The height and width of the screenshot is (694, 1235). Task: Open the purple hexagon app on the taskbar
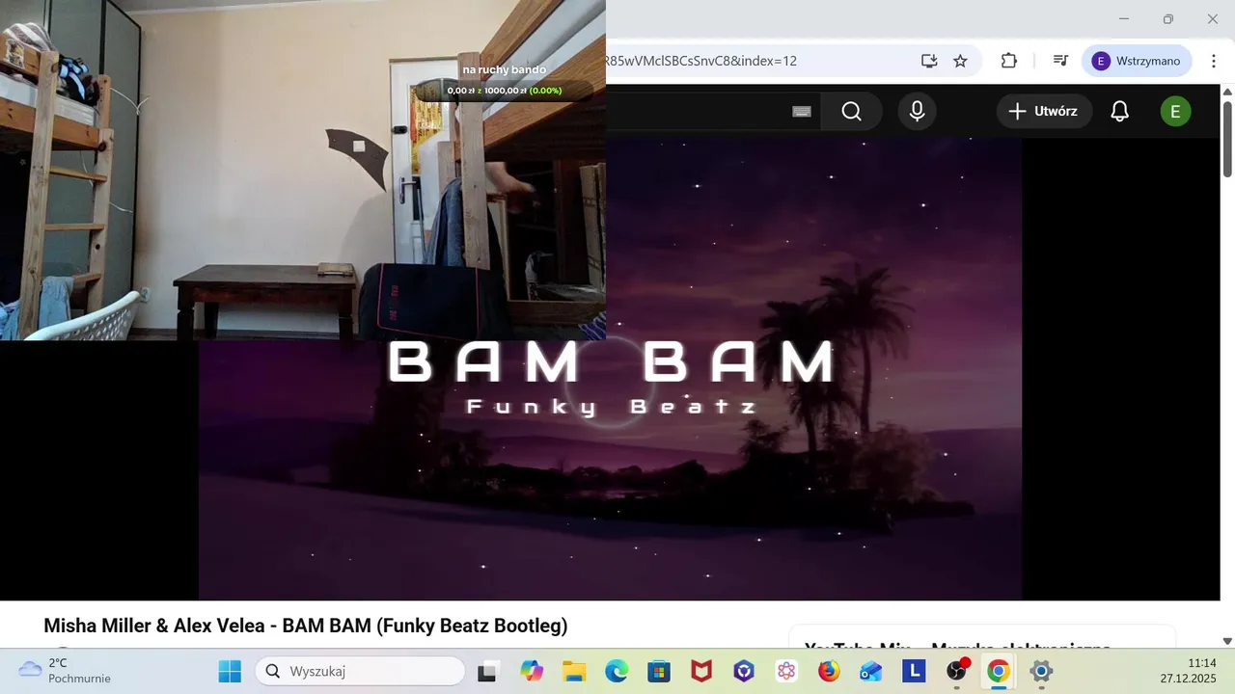tap(744, 672)
